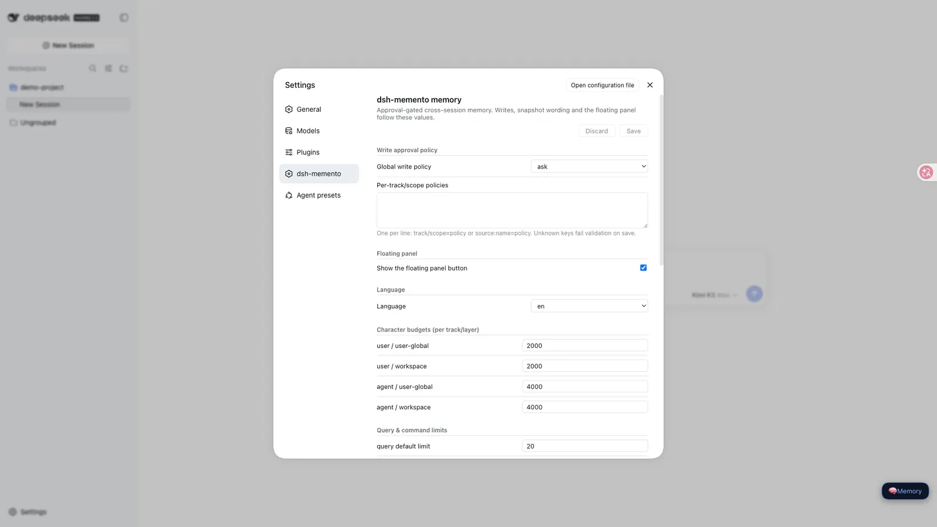Click the blue send arrow button

(754, 294)
